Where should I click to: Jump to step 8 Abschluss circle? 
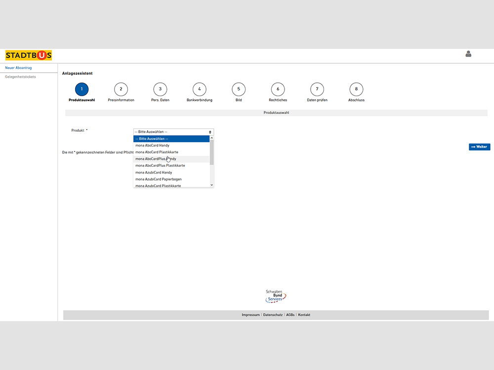click(356, 89)
